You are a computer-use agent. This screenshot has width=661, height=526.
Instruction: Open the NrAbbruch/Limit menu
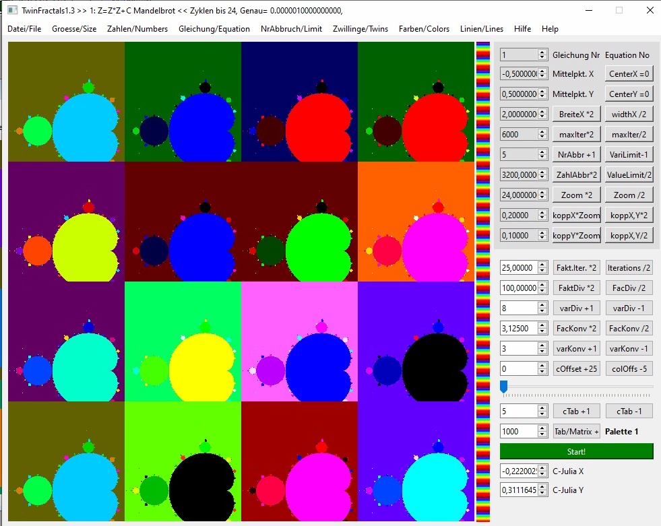(x=291, y=29)
